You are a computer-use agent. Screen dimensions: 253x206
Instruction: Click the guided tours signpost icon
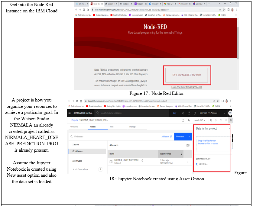(x=183, y=113)
